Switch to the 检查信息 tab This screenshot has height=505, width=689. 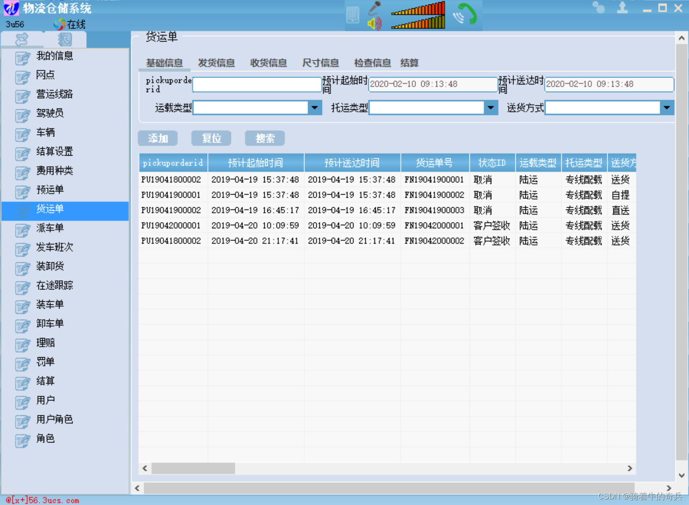(x=372, y=63)
